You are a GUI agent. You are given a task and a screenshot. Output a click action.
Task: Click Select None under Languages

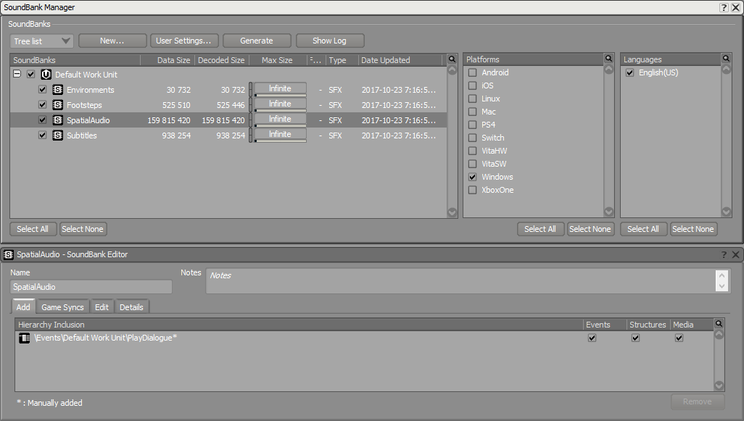[693, 229]
